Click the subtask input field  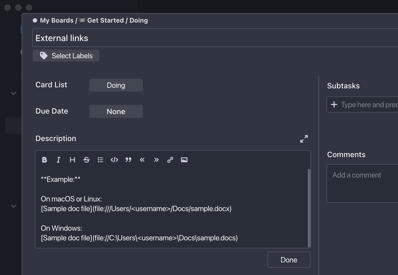pos(362,104)
